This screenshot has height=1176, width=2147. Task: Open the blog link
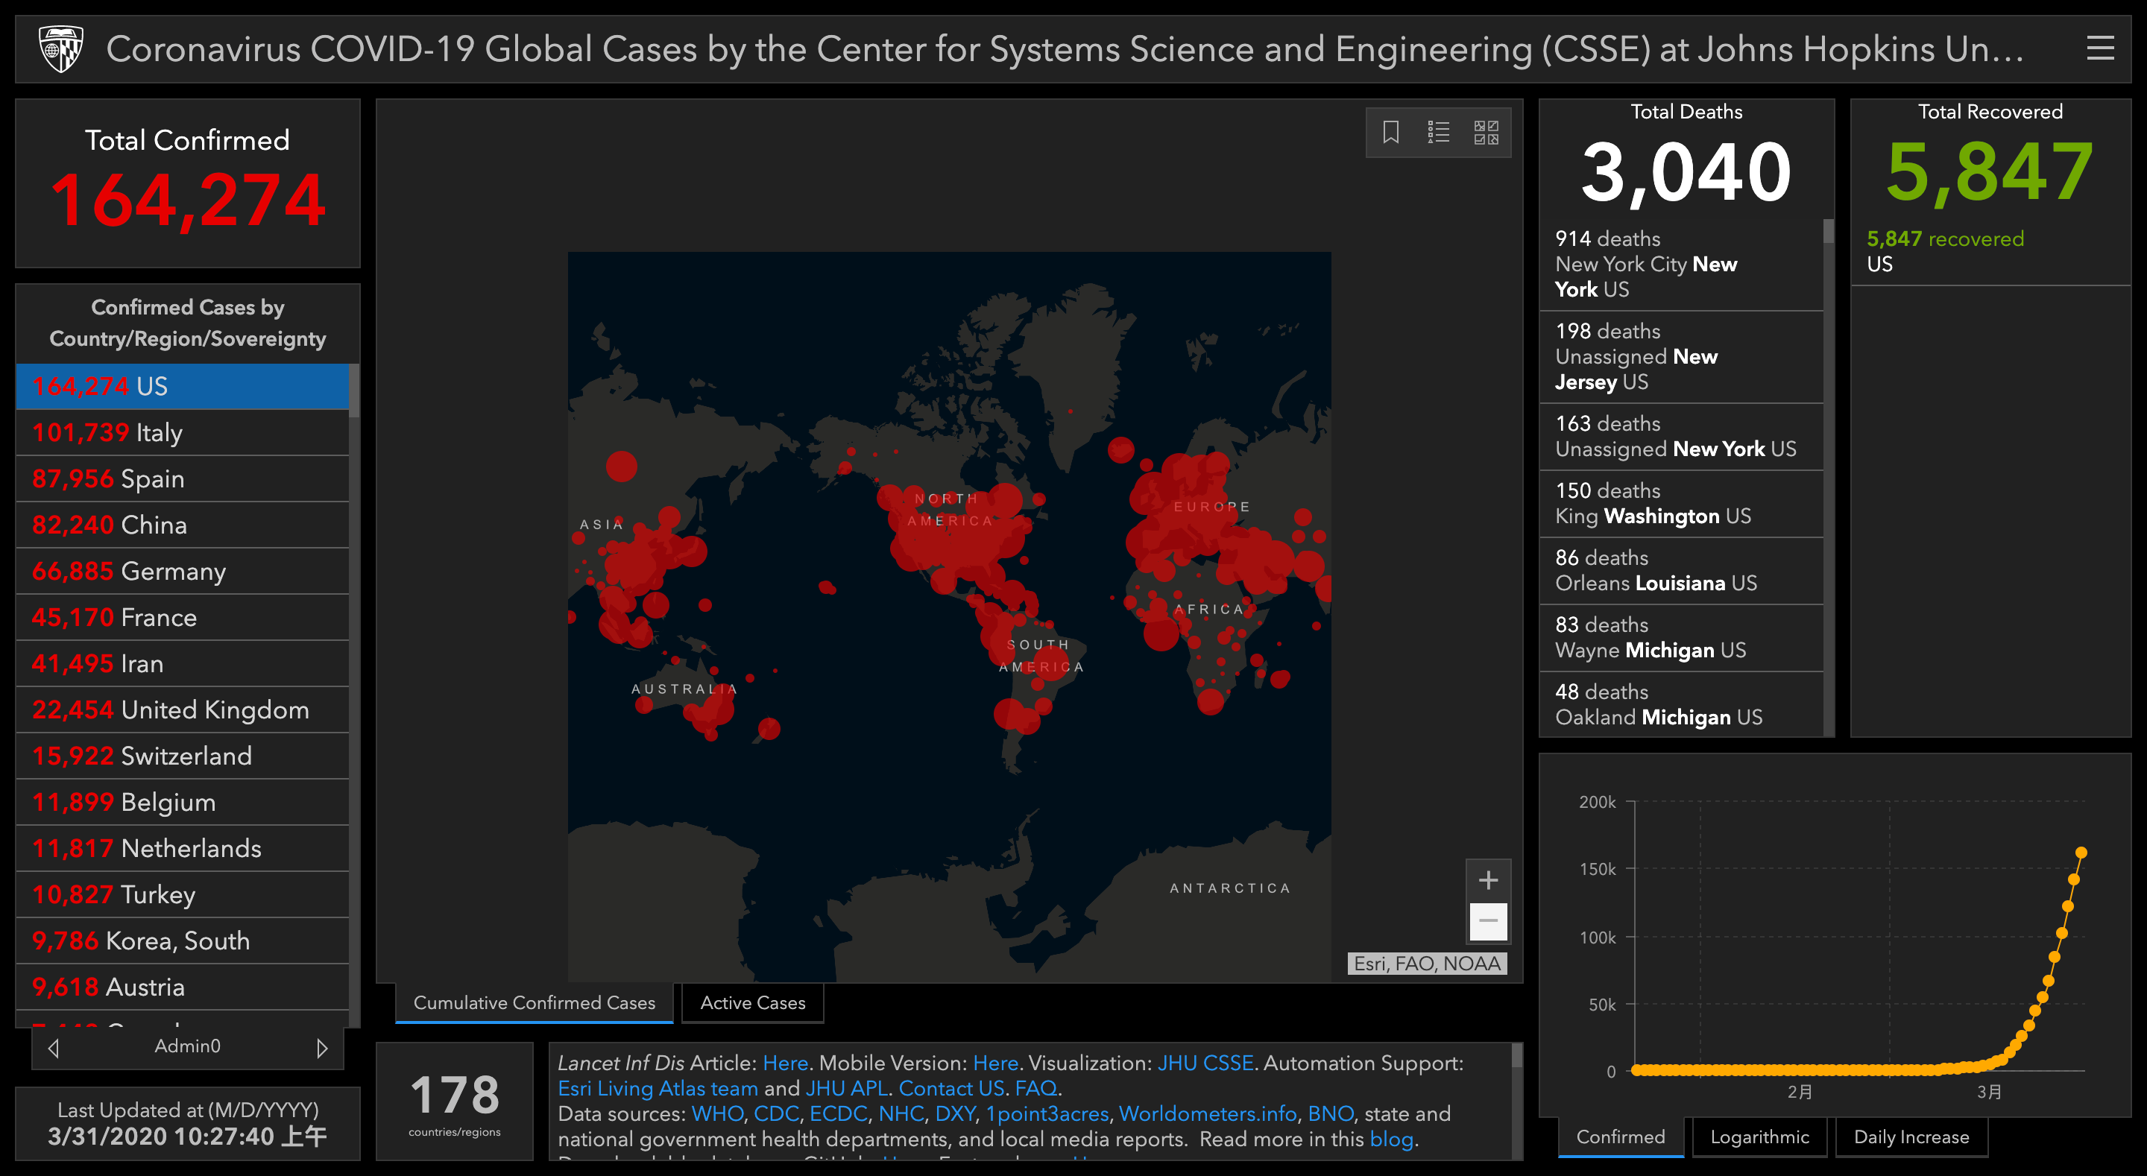coord(1391,1139)
